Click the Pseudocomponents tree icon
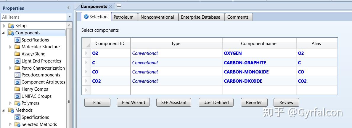Viewport: 352px width, 128px height. pyautogui.click(x=17, y=75)
